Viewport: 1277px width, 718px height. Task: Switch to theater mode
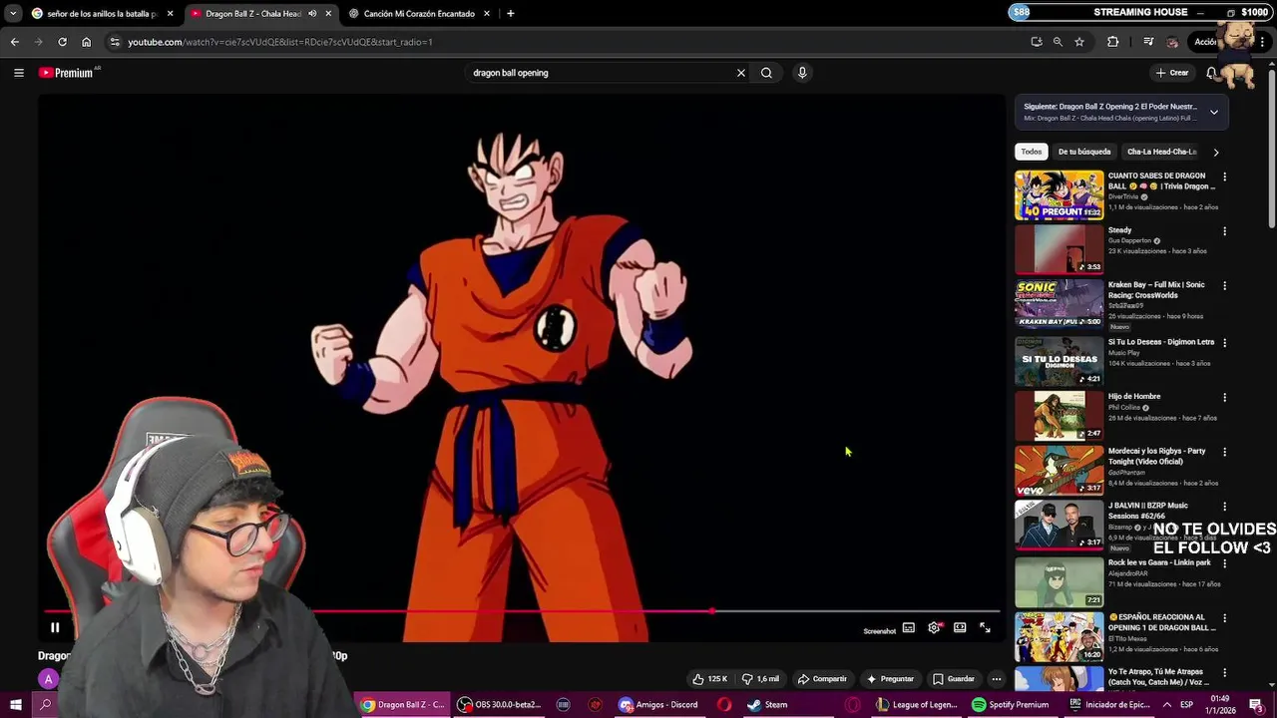coord(960,628)
